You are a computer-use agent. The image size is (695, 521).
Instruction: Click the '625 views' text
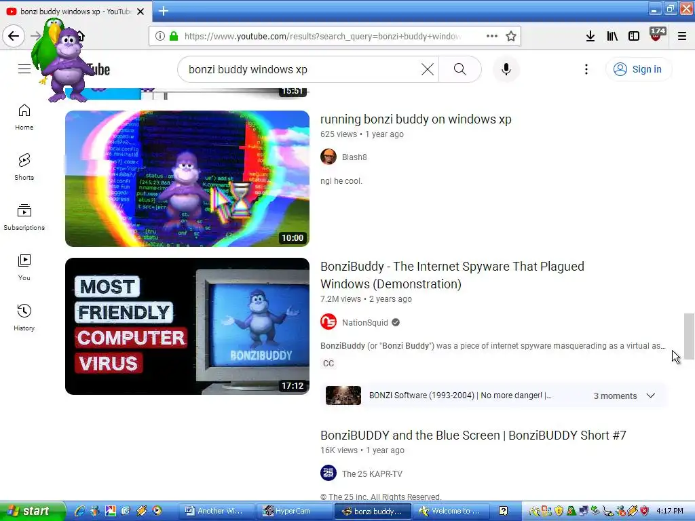(x=339, y=134)
